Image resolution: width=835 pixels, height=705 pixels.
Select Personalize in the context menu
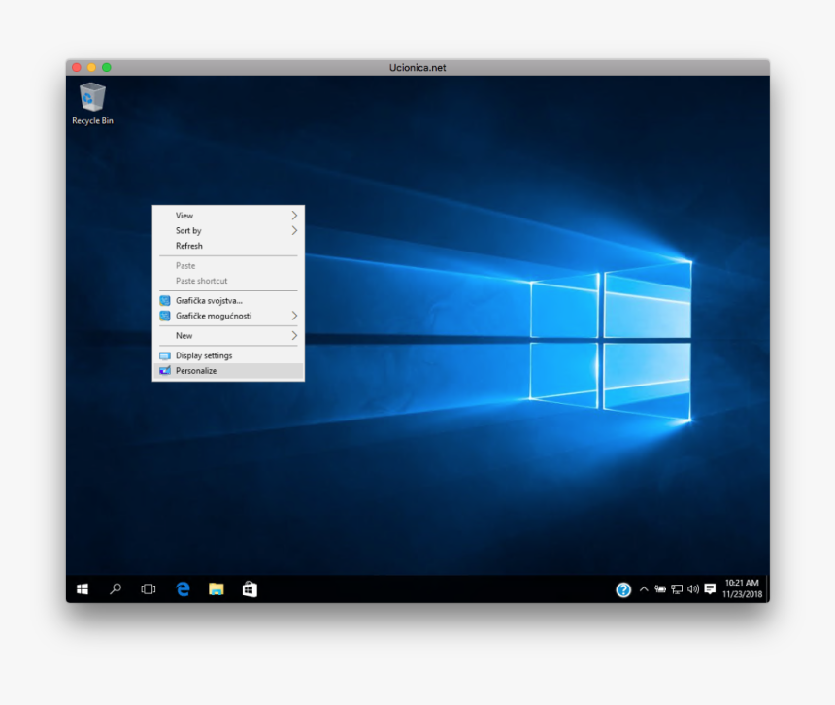pos(228,371)
